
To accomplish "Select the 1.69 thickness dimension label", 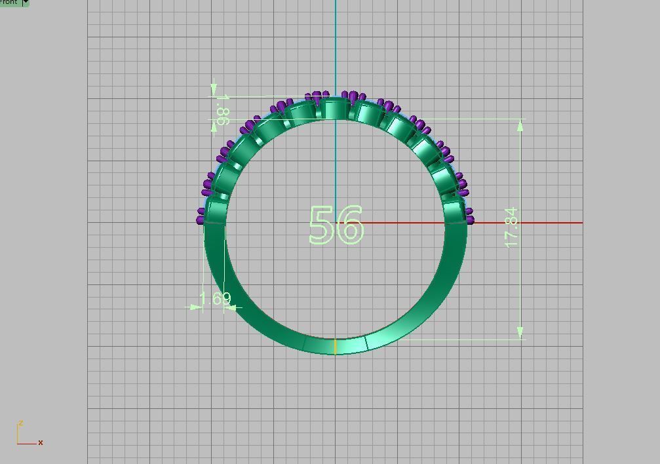I will (x=215, y=298).
